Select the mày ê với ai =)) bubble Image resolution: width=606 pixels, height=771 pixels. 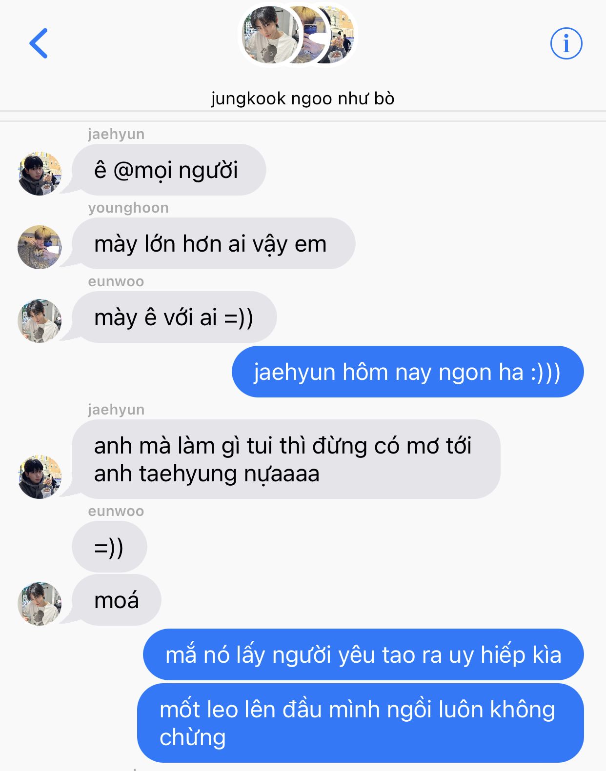point(174,317)
